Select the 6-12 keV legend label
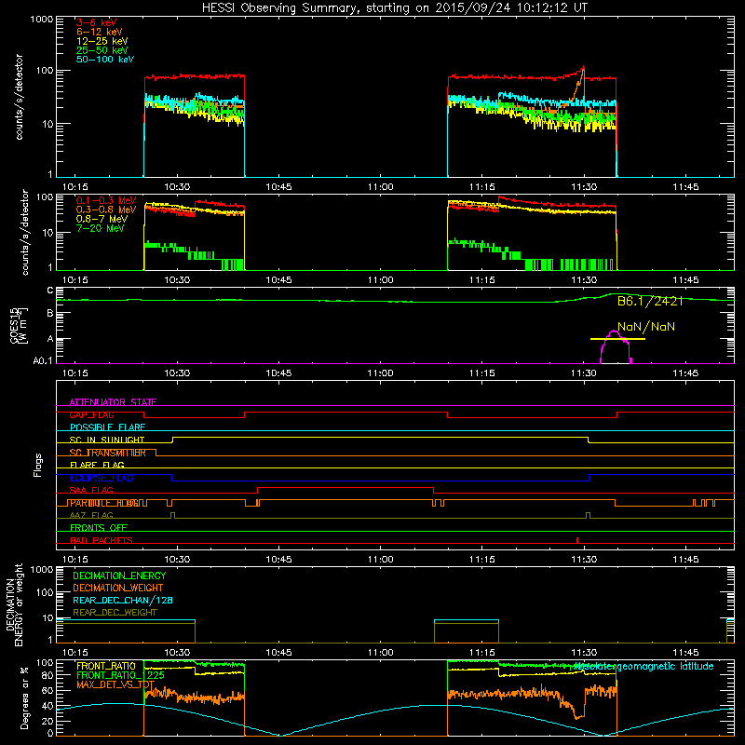 coord(99,32)
